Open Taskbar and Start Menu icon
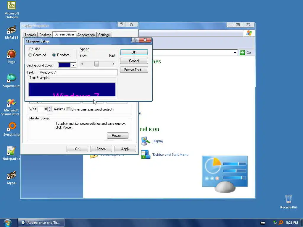Image resolution: width=303 pixels, height=227 pixels. tap(146, 154)
